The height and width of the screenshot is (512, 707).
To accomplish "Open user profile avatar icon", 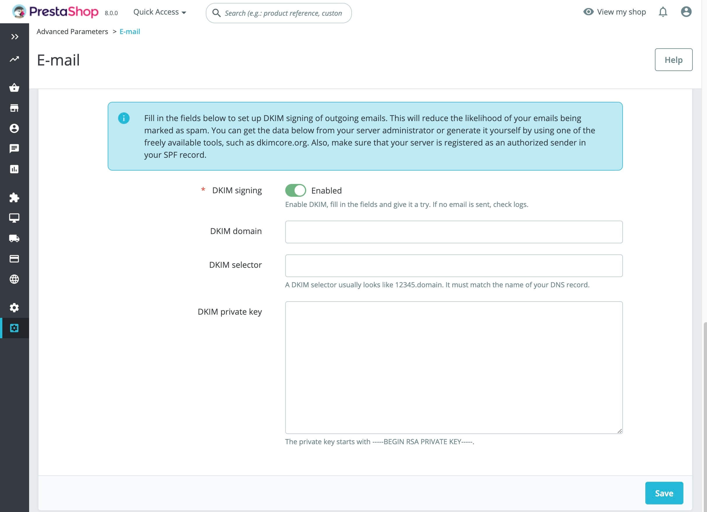I will 686,12.
